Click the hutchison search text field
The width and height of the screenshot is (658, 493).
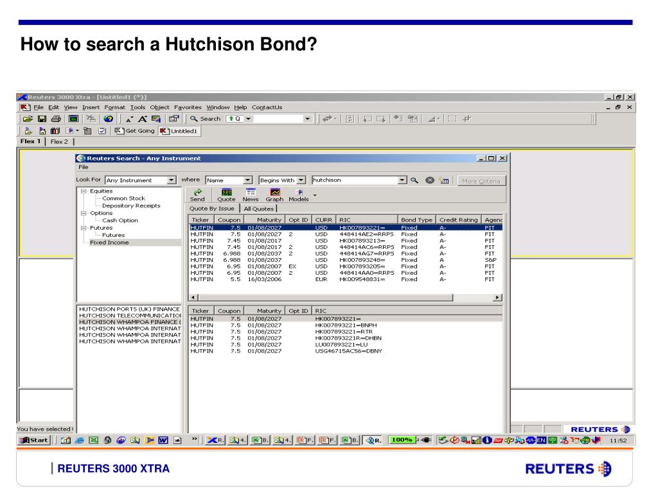pos(355,180)
